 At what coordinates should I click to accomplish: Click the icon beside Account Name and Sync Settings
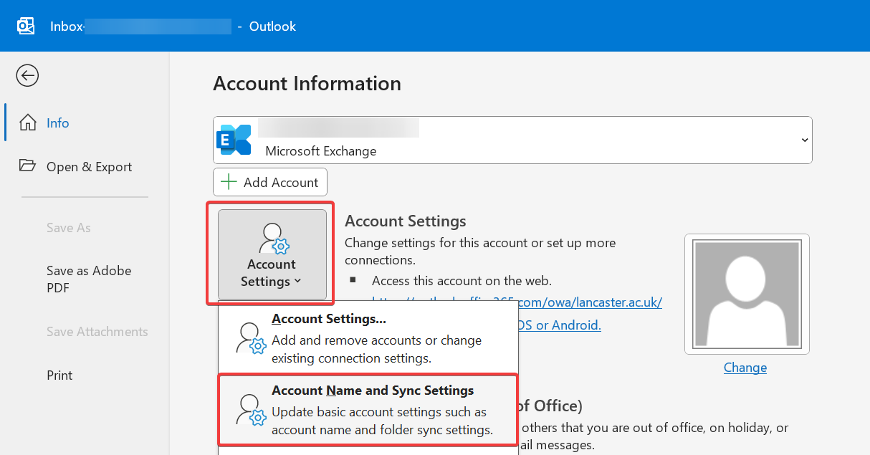click(x=251, y=410)
